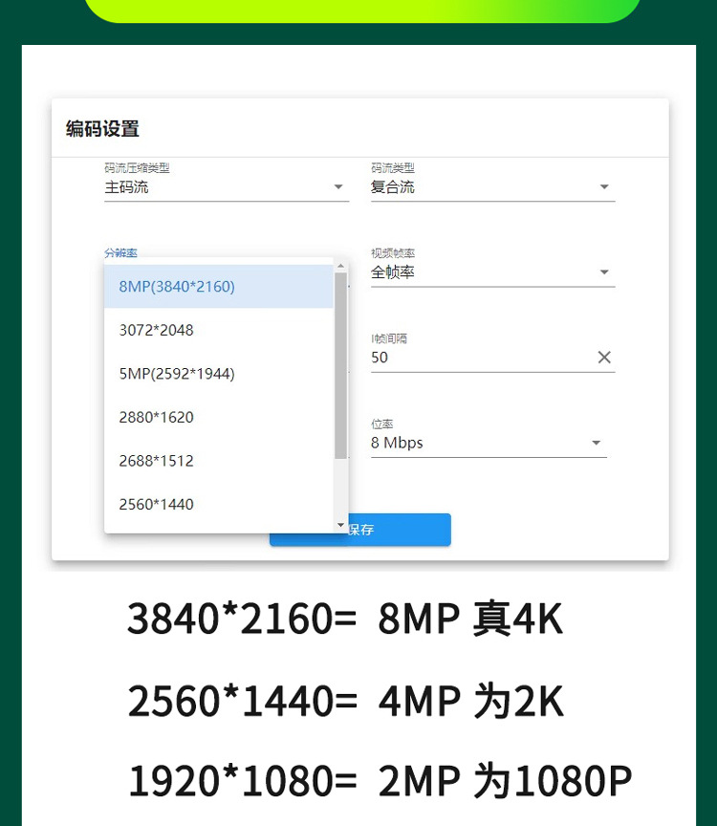Click the resolution list scrollbar thumb

pos(340,365)
